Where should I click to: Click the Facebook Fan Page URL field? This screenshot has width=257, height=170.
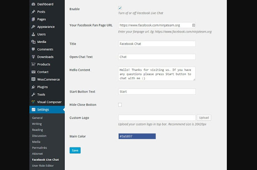pos(157,25)
